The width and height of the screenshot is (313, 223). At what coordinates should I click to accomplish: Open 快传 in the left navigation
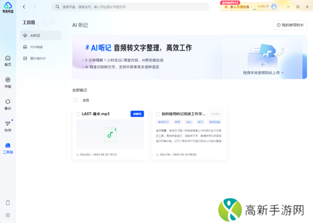(8, 126)
